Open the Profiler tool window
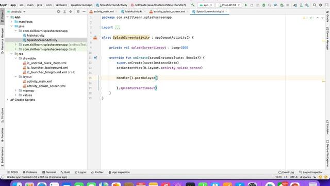This screenshot has height=186, width=330. click(x=97, y=172)
